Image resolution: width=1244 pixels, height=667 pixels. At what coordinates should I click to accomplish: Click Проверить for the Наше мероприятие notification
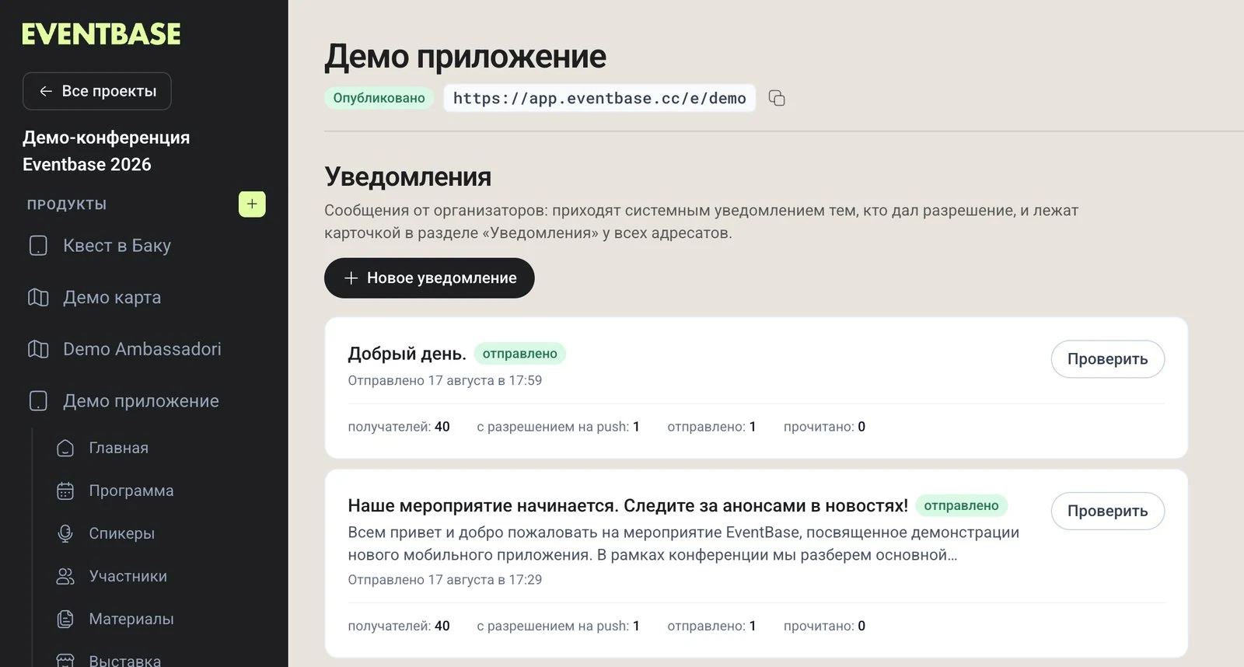[1107, 511]
